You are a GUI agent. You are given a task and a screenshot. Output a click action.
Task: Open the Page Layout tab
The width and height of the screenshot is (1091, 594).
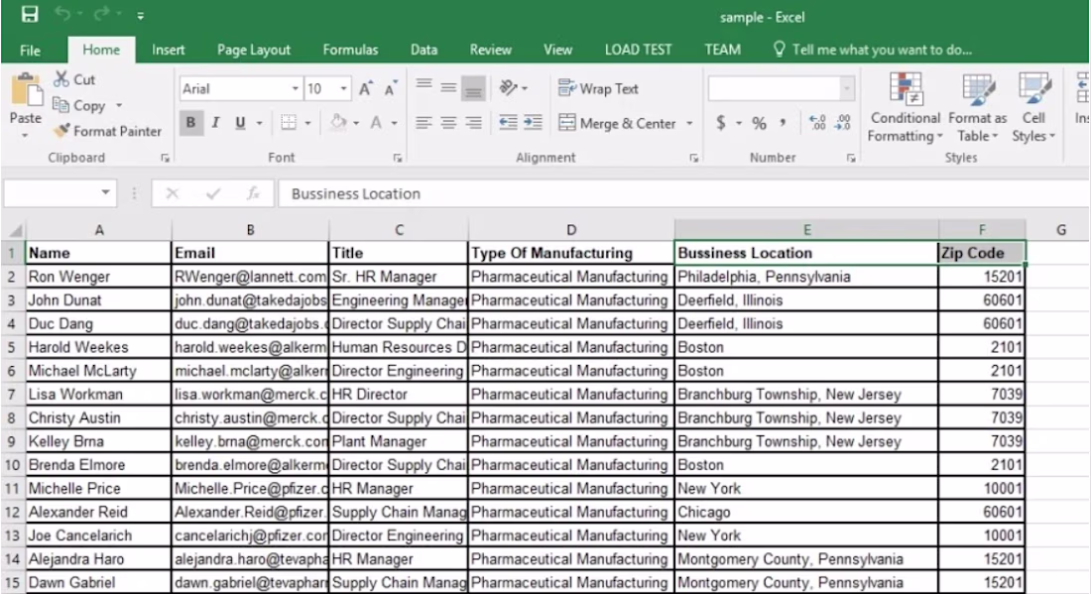[254, 50]
